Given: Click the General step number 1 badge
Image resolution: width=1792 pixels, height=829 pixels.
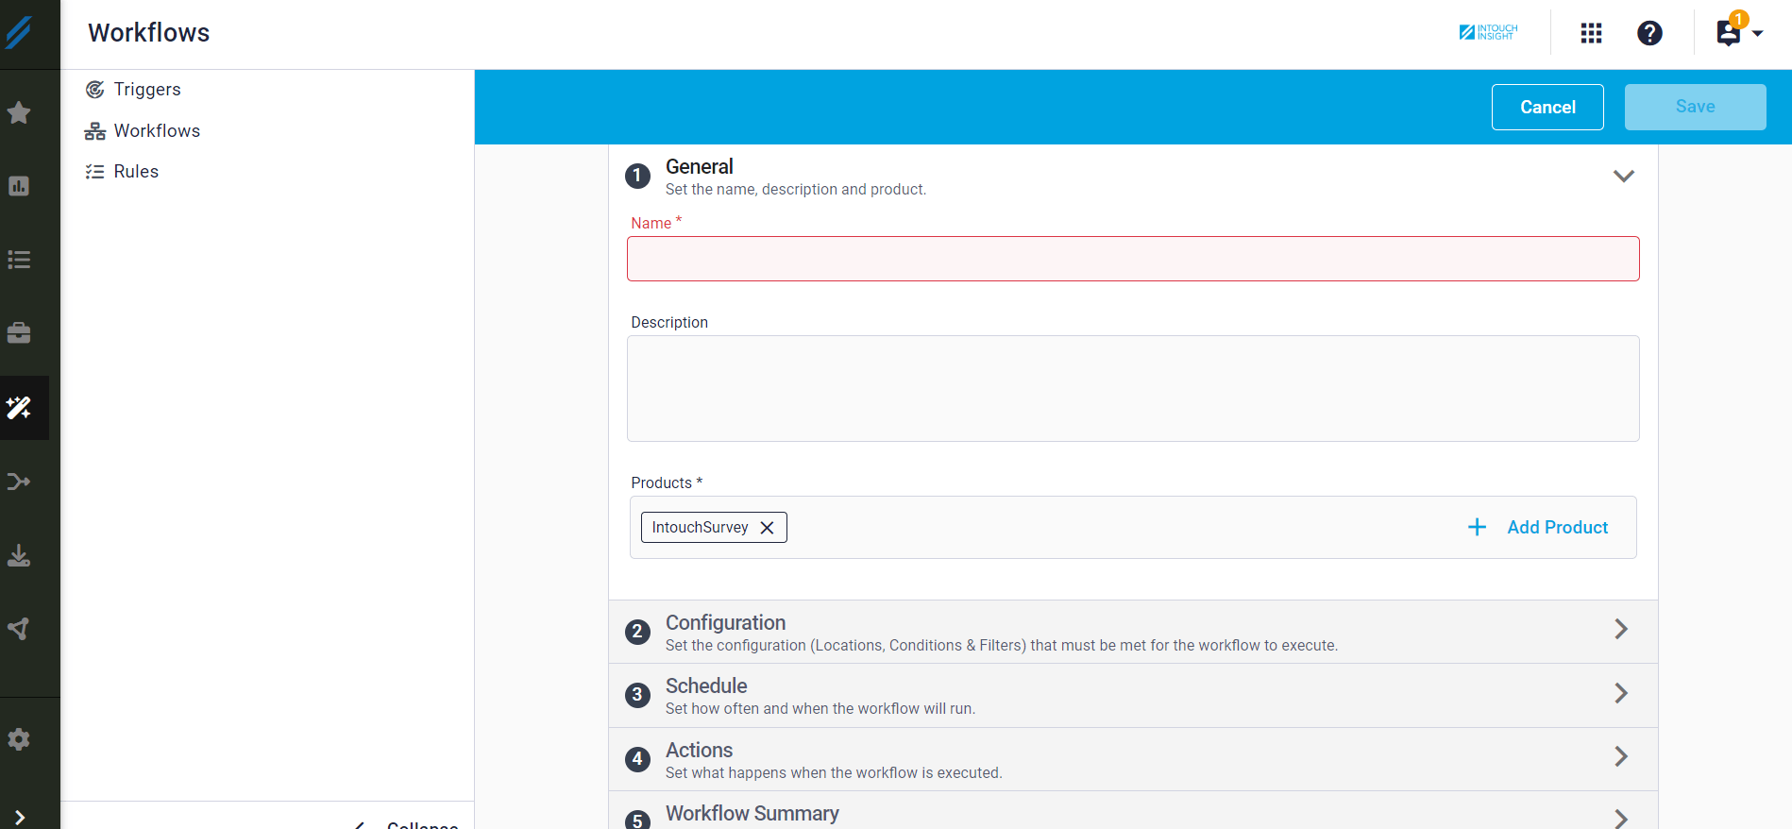Looking at the screenshot, I should pos(638,176).
